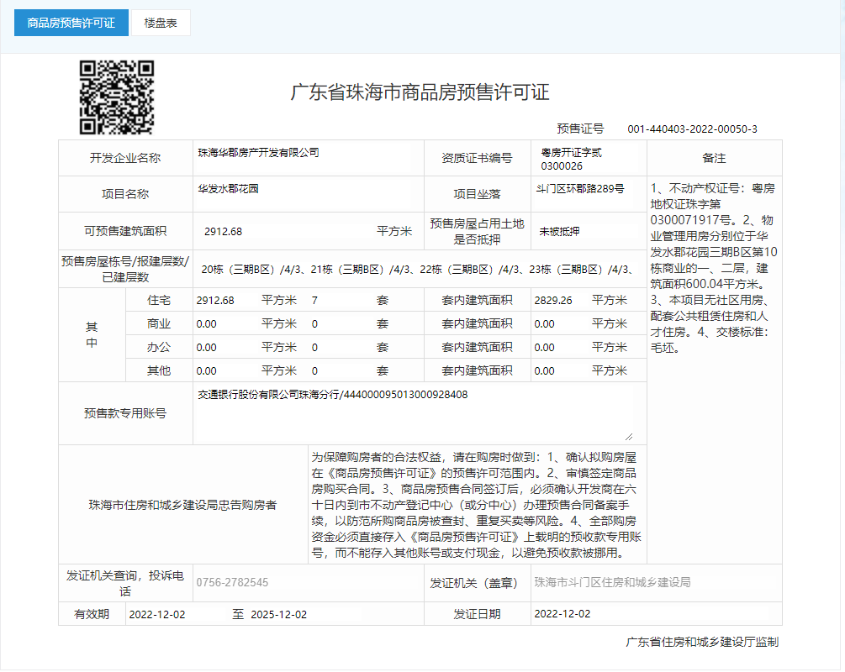Click the 发证日期 issue date value
Viewport: 845px width, 672px height.
(562, 614)
